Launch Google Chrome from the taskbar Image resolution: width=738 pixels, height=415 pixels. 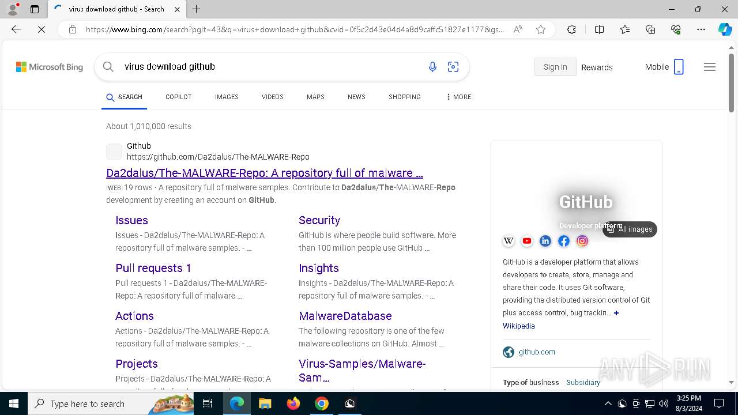point(322,403)
